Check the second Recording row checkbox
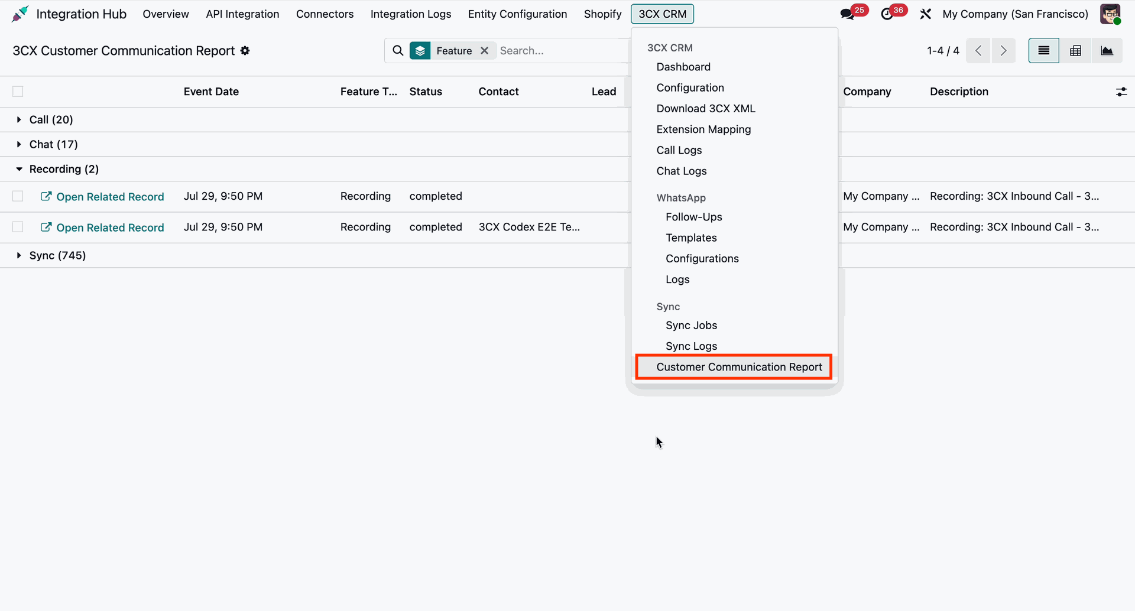This screenshot has width=1135, height=611. (x=18, y=227)
